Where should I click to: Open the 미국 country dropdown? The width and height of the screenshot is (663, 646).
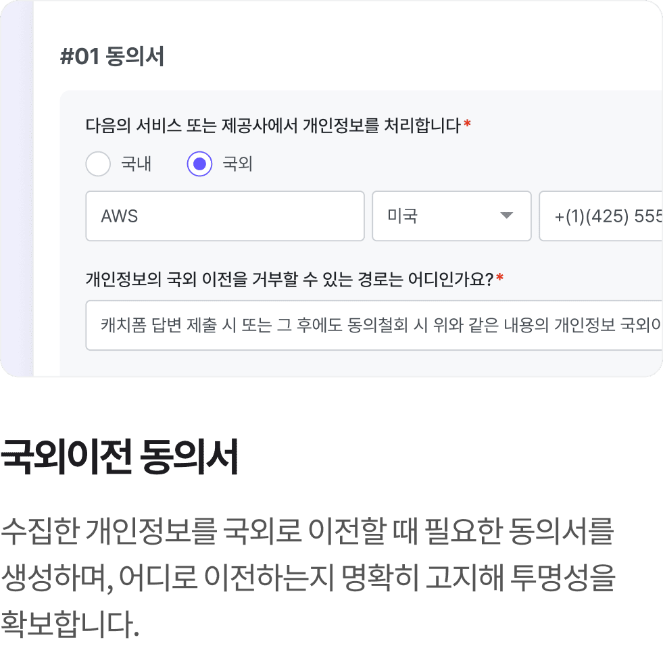tap(451, 216)
